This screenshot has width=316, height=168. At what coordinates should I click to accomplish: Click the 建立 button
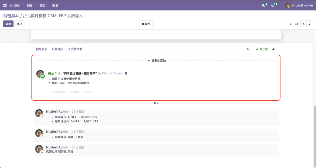(x=19, y=24)
